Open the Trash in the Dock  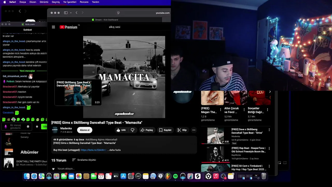pyautogui.click(x=264, y=176)
